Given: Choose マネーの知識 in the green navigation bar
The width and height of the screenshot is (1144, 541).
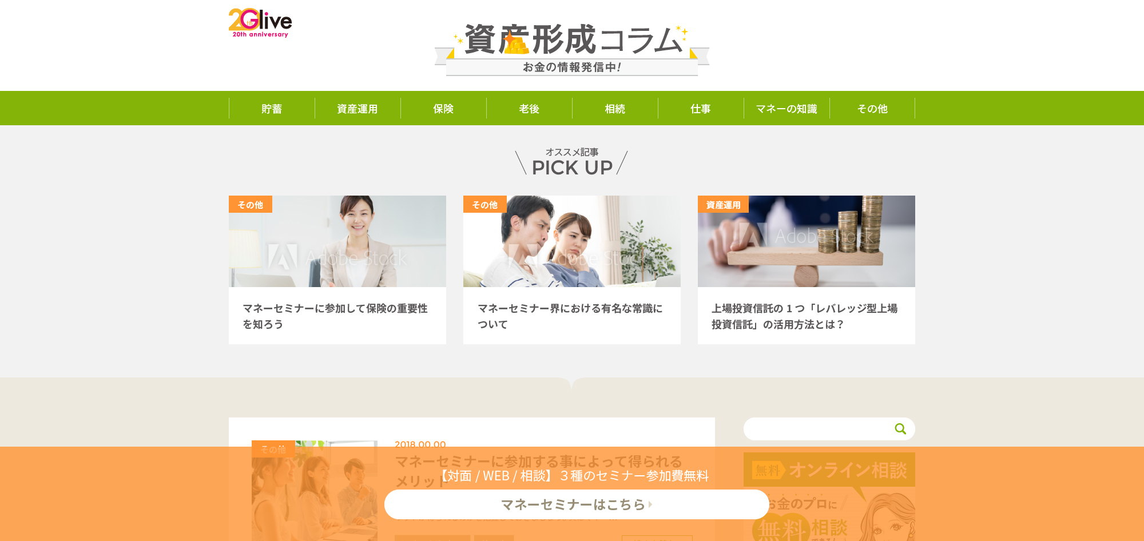Looking at the screenshot, I should [x=786, y=109].
